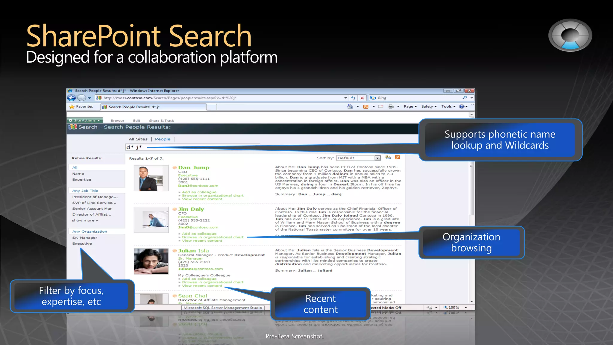Click the red Stop loading icon
This screenshot has height=345, width=613.
click(362, 98)
